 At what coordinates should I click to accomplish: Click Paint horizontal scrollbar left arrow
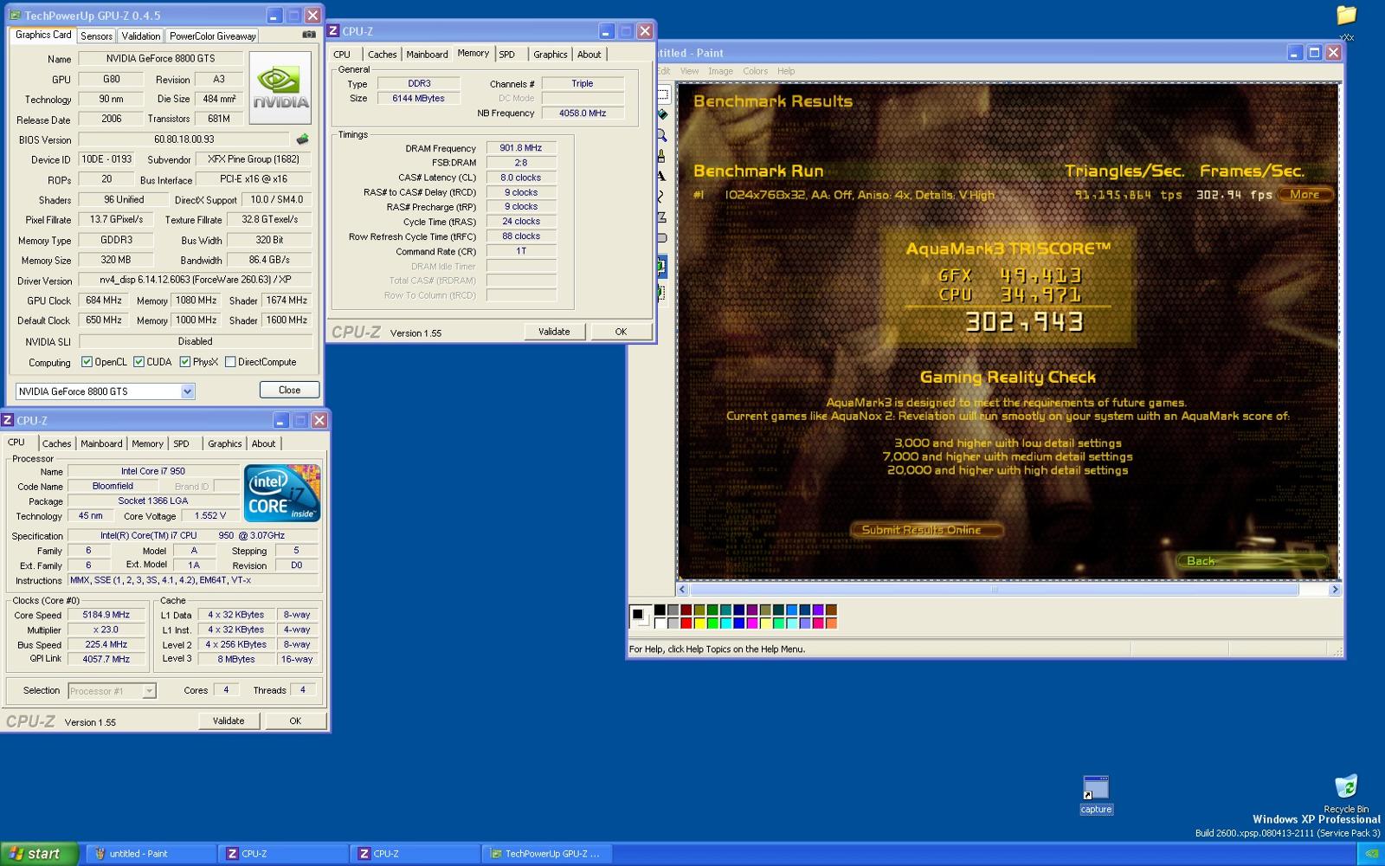[682, 589]
